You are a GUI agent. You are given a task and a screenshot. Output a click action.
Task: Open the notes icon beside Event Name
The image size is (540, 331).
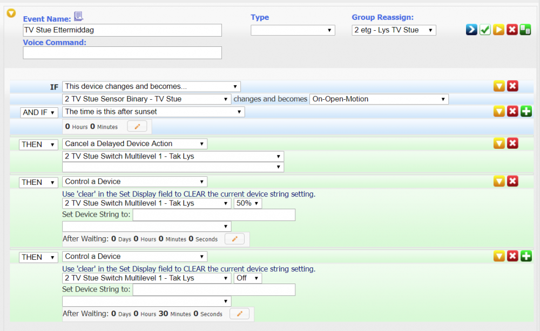point(78,17)
